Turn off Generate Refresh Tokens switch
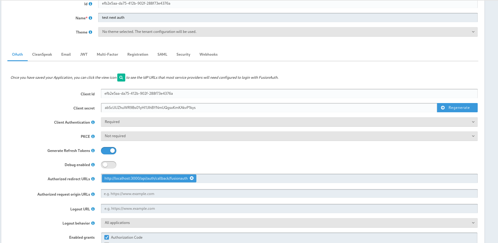Viewport: 498px width, 243px height. (x=109, y=151)
